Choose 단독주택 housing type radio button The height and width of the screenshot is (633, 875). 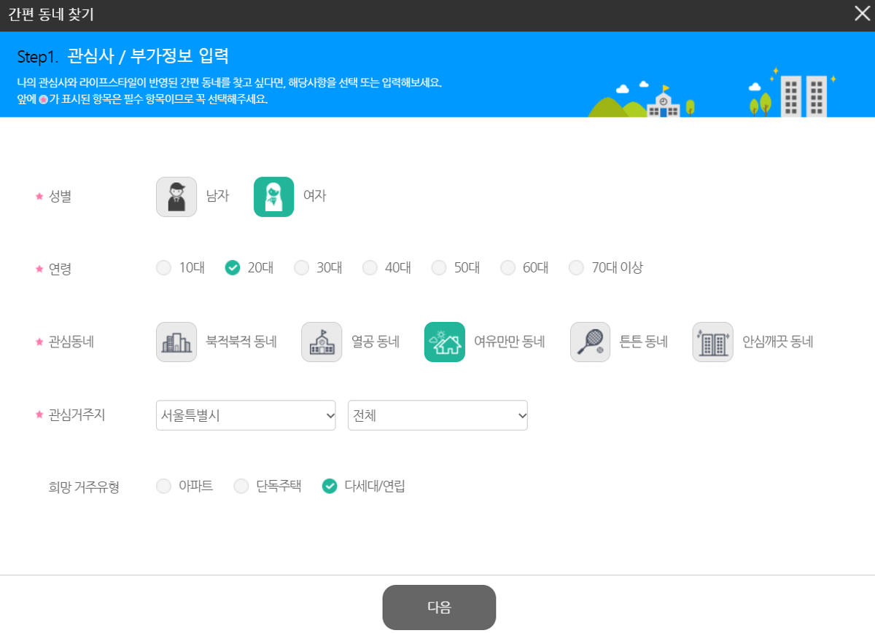[x=241, y=486]
